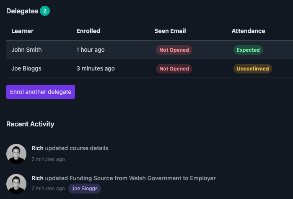The image size is (293, 199).
Task: Click Rich name in Funding Source activity entry
Action: (x=37, y=178)
